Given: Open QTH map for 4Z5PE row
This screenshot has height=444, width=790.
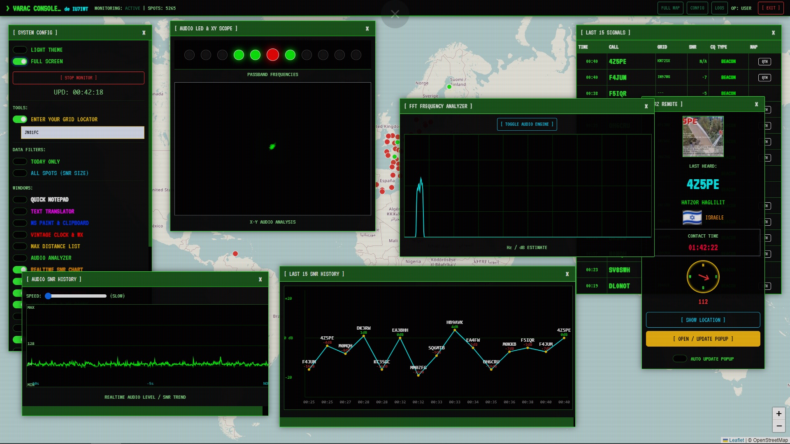Looking at the screenshot, I should tap(764, 62).
